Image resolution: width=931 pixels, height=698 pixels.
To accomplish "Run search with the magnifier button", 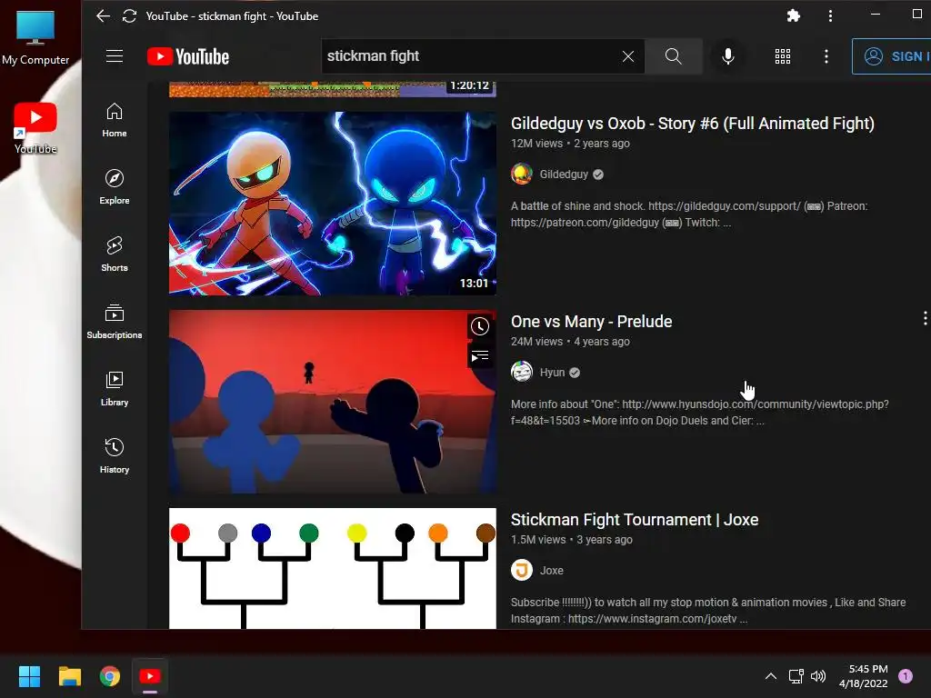I will coord(674,56).
